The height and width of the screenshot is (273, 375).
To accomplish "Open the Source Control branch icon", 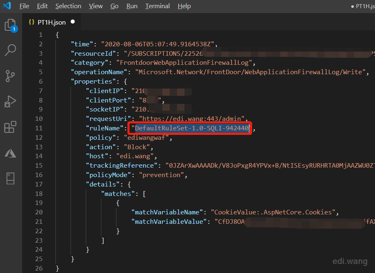I will point(10,76).
